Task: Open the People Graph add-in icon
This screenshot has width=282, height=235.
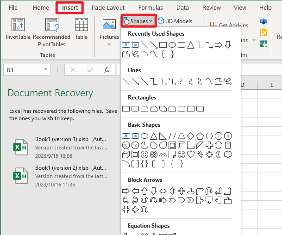Action: pos(263,43)
